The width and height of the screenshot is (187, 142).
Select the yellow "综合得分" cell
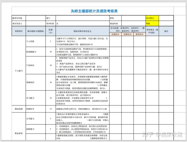point(152,18)
